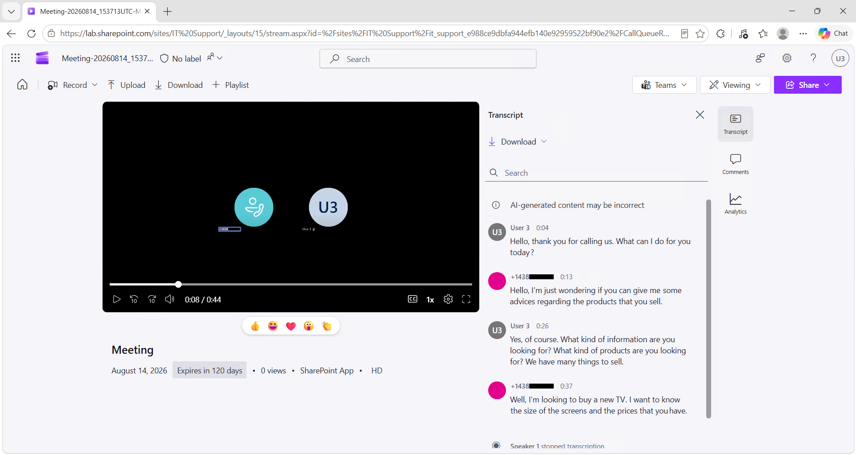The image size is (856, 455).
Task: Click Expires in 120 days badge
Action: [210, 370]
